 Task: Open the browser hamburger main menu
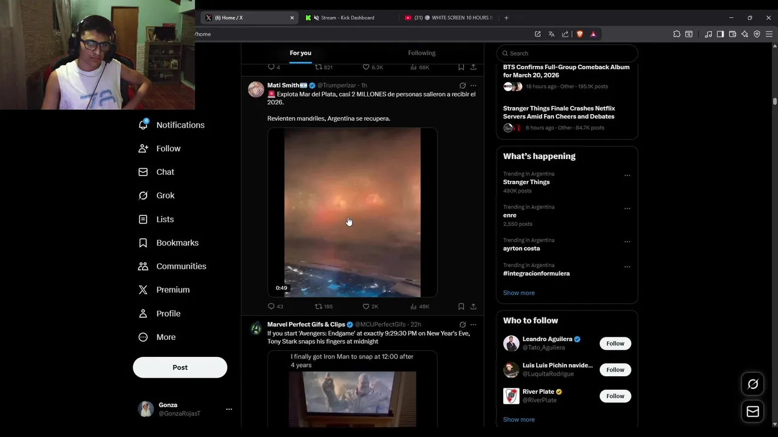coord(769,34)
